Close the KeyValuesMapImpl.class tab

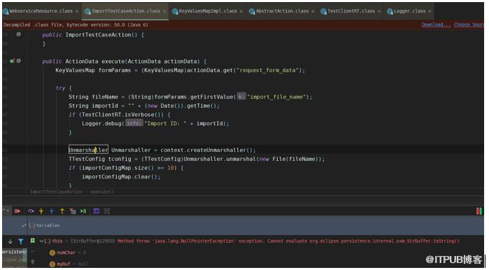point(241,11)
